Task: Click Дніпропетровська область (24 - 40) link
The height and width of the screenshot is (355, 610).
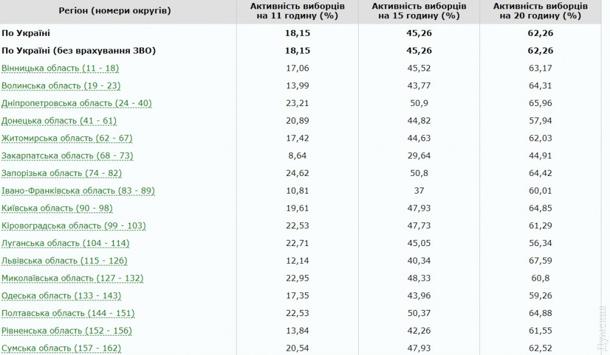Action: point(76,104)
